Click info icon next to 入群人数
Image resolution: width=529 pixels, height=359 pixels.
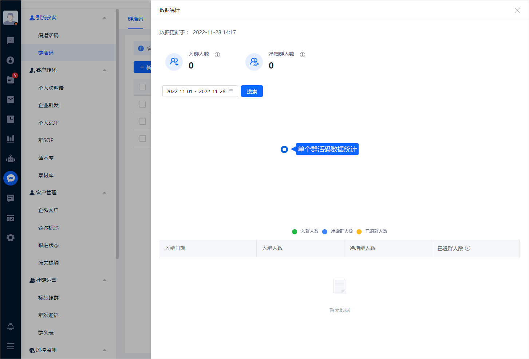tap(217, 55)
